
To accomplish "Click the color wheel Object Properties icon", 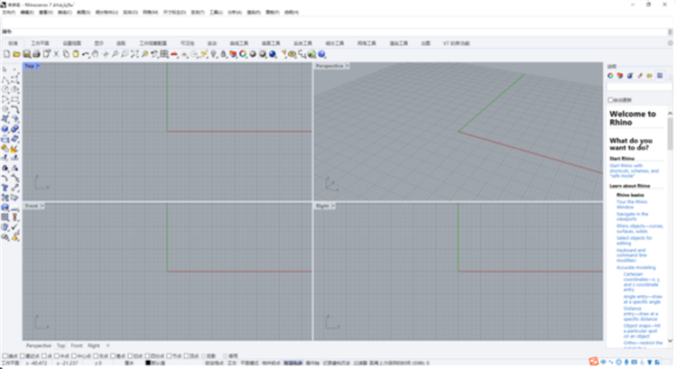I will click(x=243, y=54).
